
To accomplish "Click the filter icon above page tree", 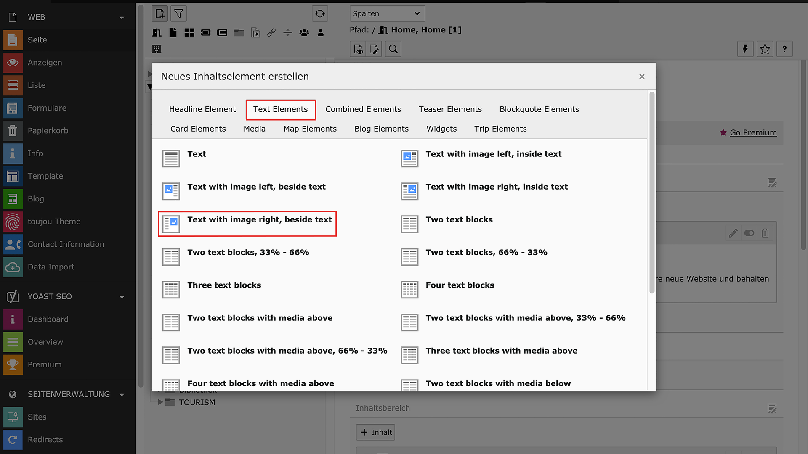I will 178,14.
